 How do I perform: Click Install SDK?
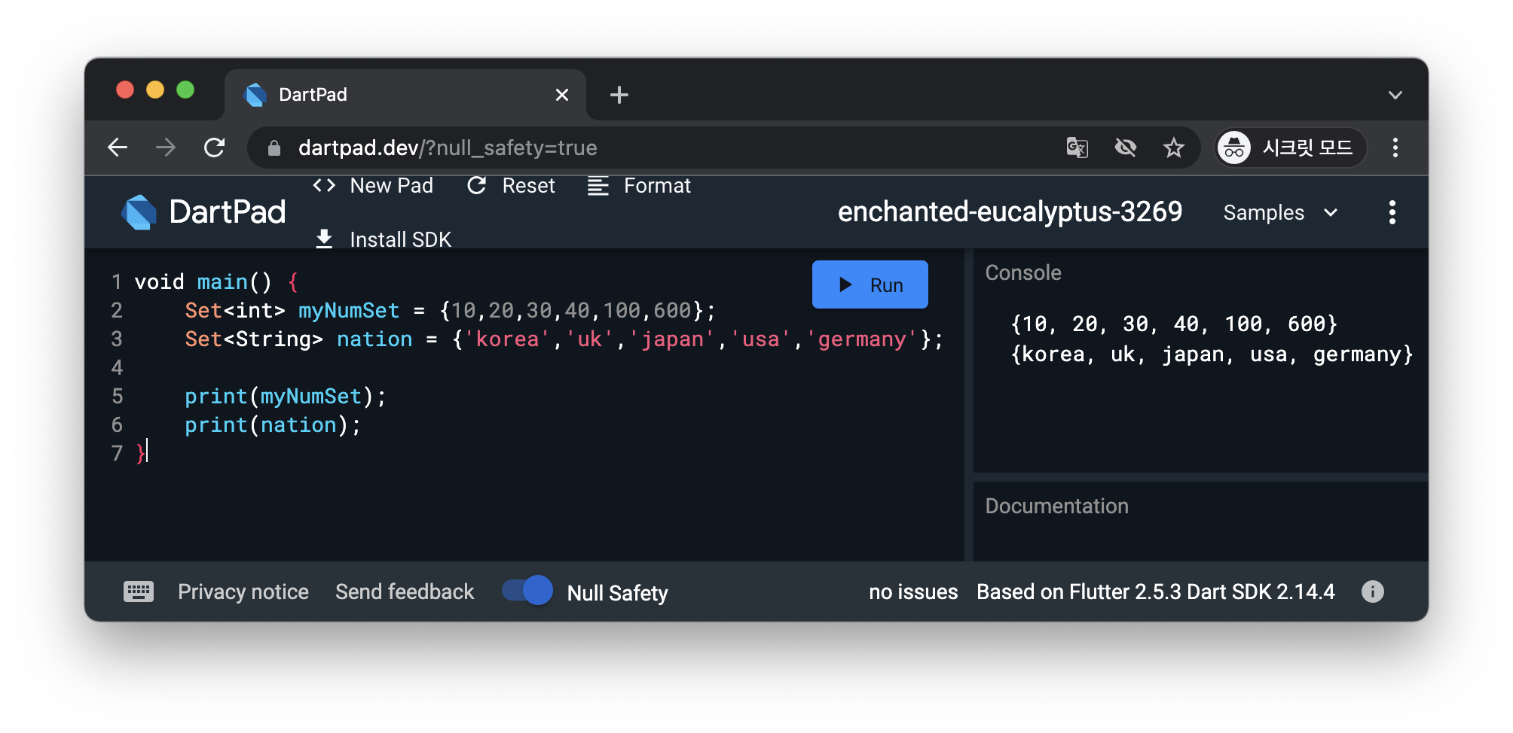click(x=384, y=239)
